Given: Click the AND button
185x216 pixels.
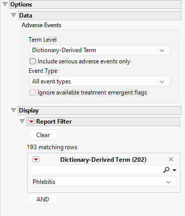Looking at the screenshot, I should click(x=43, y=199).
